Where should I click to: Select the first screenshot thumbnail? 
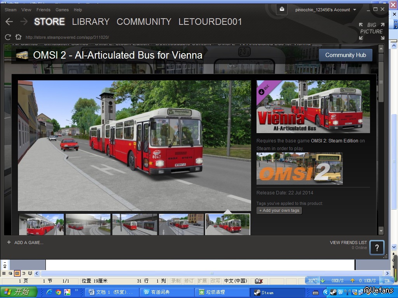click(41, 224)
